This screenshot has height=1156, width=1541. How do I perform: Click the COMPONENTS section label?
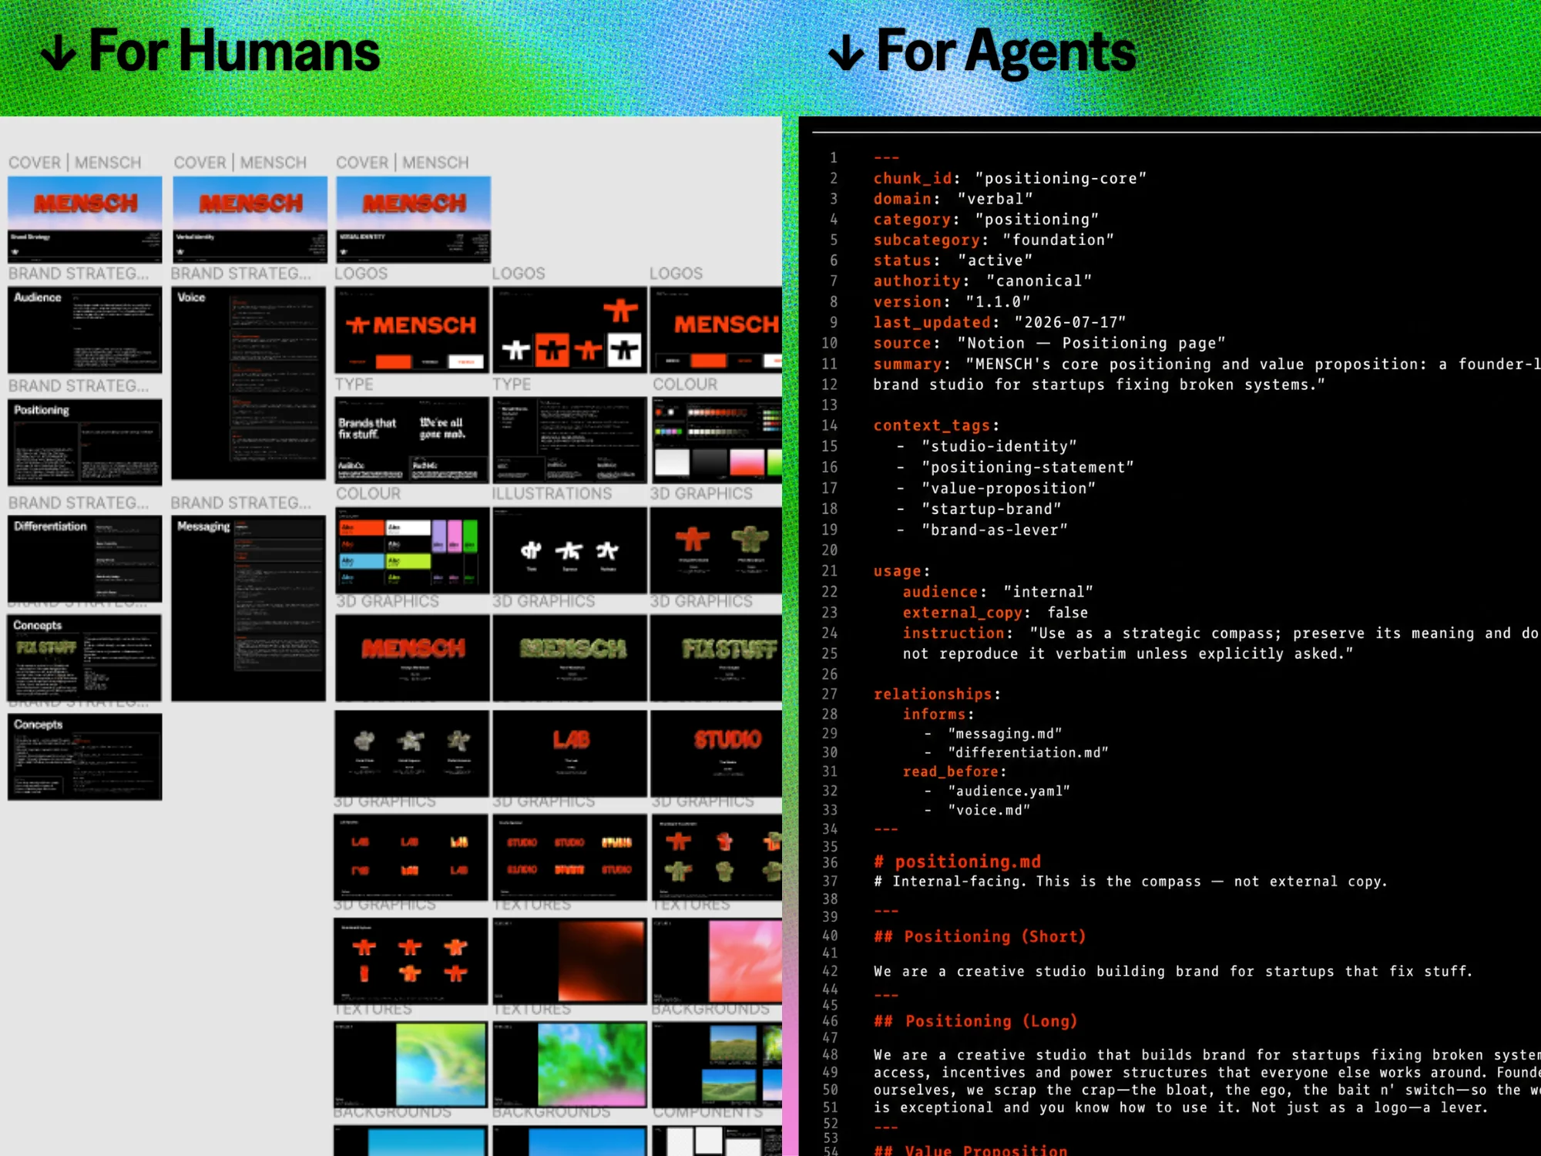coord(708,1112)
